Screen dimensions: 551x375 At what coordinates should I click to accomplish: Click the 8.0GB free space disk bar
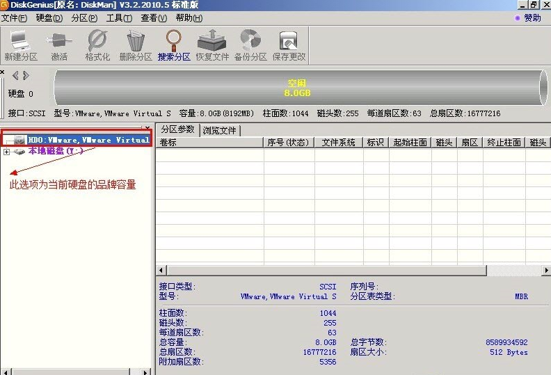tap(297, 88)
